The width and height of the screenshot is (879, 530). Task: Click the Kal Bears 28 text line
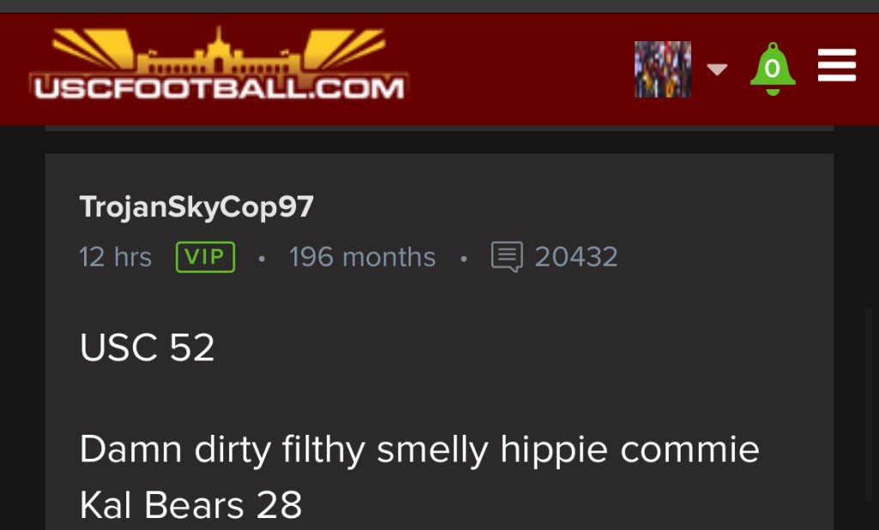point(191,505)
